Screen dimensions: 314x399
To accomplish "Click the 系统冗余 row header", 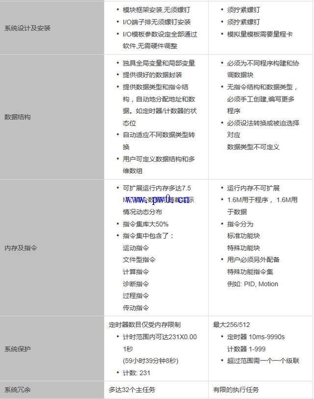I will pyautogui.click(x=18, y=390).
